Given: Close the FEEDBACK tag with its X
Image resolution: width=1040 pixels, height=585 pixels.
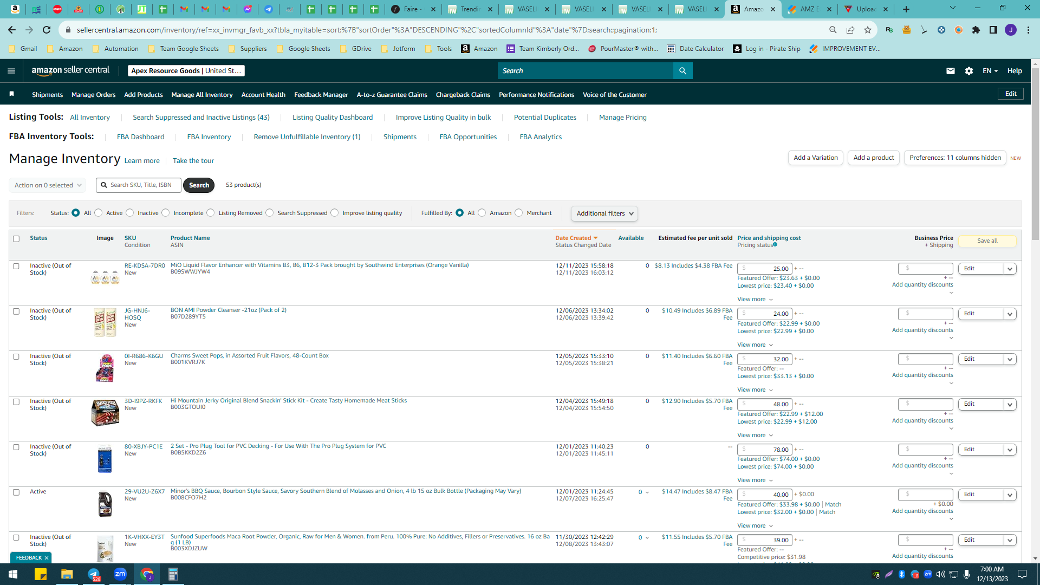Looking at the screenshot, I should 47,558.
